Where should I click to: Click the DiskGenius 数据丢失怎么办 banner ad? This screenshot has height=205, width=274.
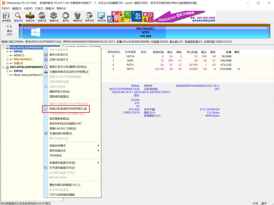[161, 17]
